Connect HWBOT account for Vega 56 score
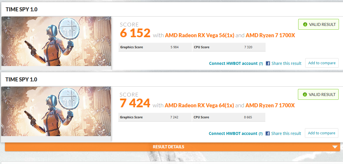 coord(233,63)
